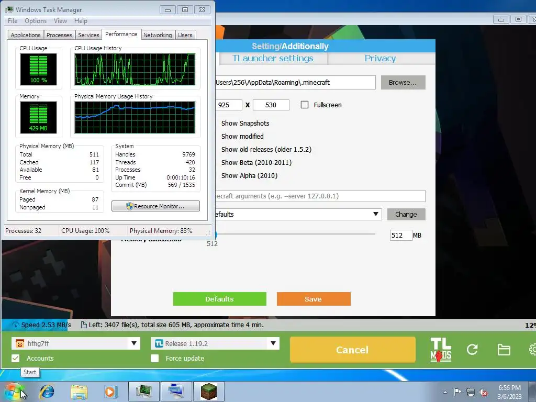Switch to the Minecraft block taskbar icon
The image size is (536, 402).
point(208,392)
